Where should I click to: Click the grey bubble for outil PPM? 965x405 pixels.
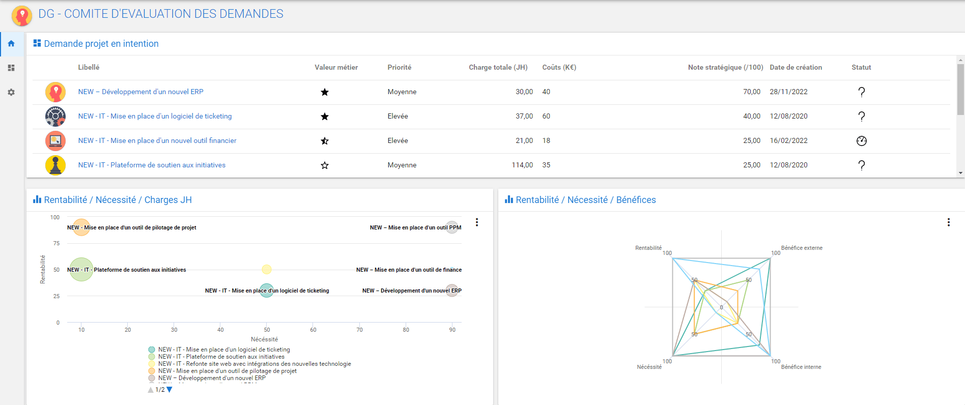452,227
